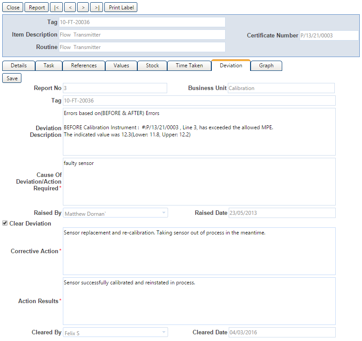
Task: Open the Report button
Action: tap(37, 8)
